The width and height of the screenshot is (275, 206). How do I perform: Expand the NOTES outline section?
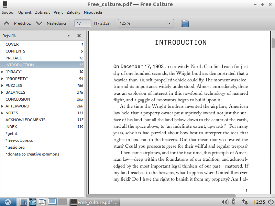point(2,113)
